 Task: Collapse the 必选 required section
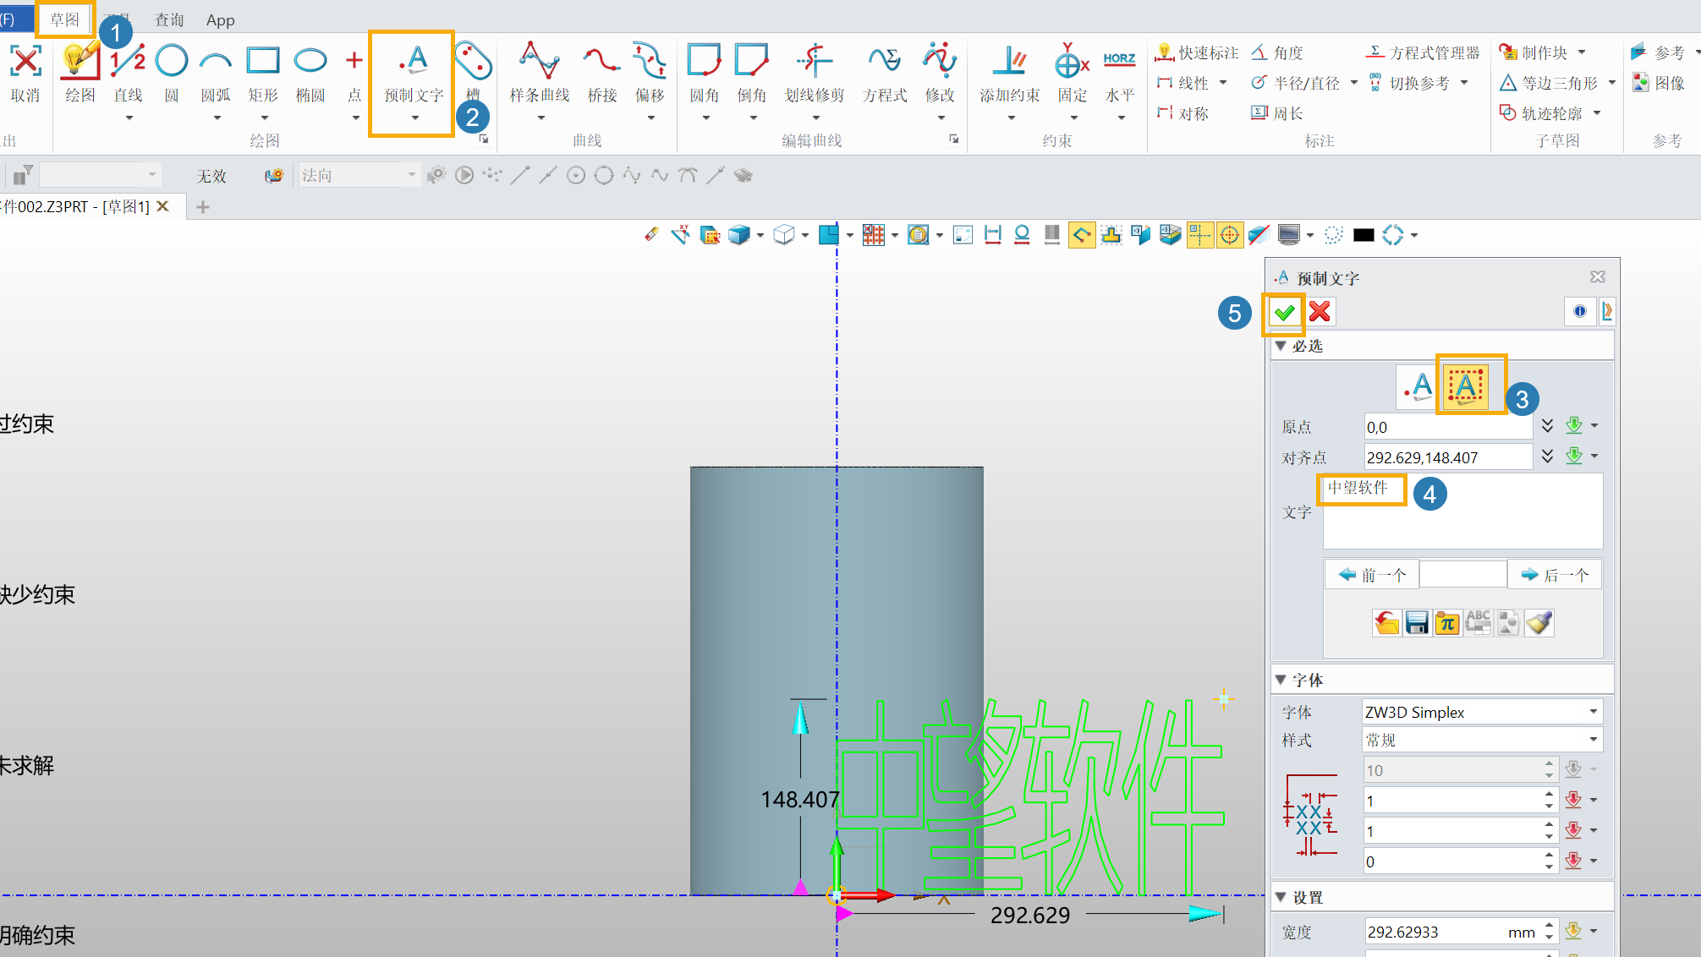(1281, 346)
